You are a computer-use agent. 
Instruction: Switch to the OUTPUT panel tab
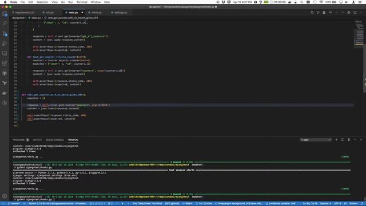pos(37,140)
